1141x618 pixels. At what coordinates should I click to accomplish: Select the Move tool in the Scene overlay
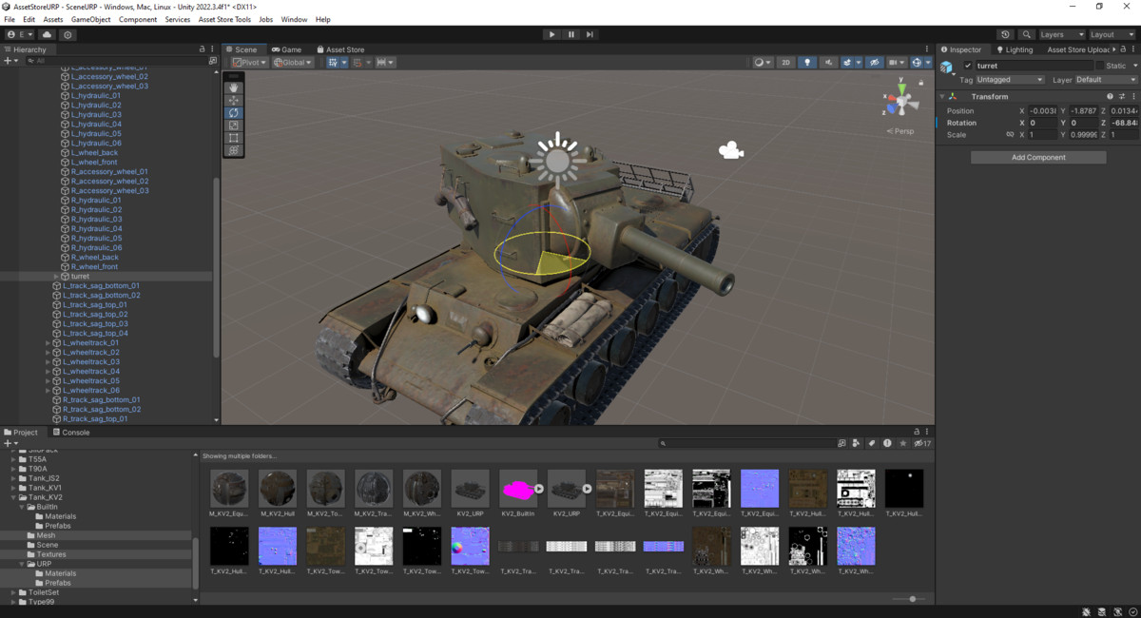(x=234, y=100)
